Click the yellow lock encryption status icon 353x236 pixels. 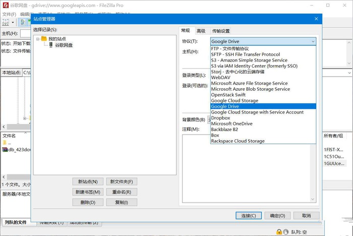279,232
